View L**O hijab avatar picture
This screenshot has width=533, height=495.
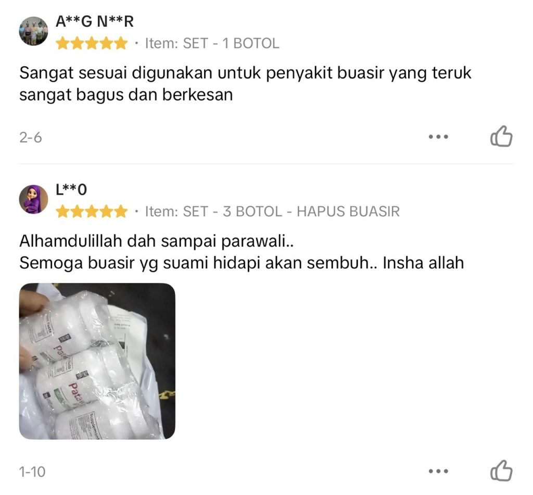click(33, 200)
